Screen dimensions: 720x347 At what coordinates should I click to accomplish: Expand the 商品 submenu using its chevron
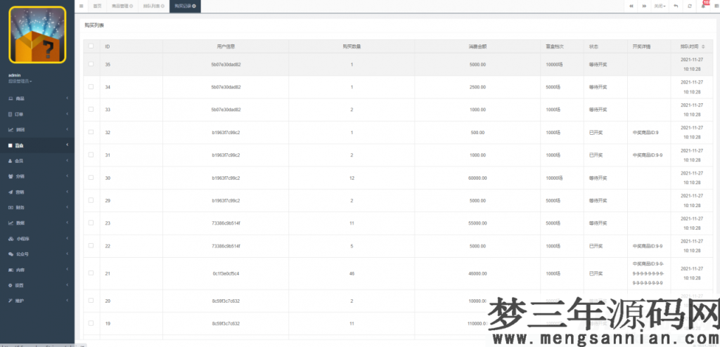[67, 98]
